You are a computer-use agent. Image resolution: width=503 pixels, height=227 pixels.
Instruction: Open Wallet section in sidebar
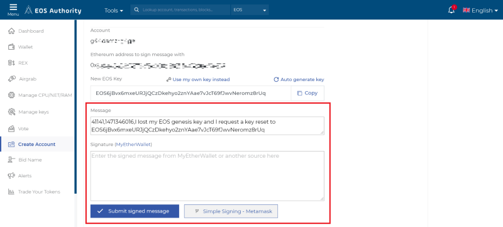[25, 47]
